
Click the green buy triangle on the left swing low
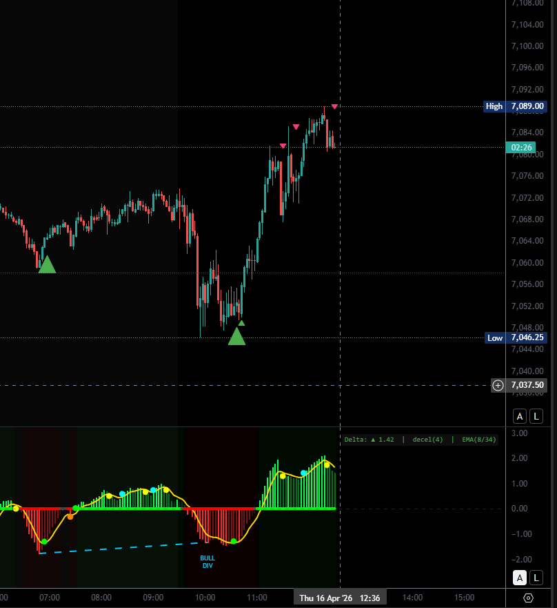click(46, 264)
